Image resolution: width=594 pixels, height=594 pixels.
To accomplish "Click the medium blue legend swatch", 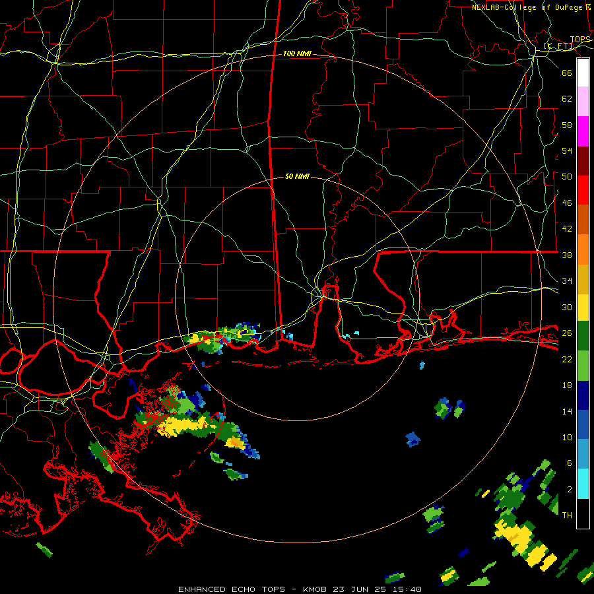I will [x=583, y=424].
